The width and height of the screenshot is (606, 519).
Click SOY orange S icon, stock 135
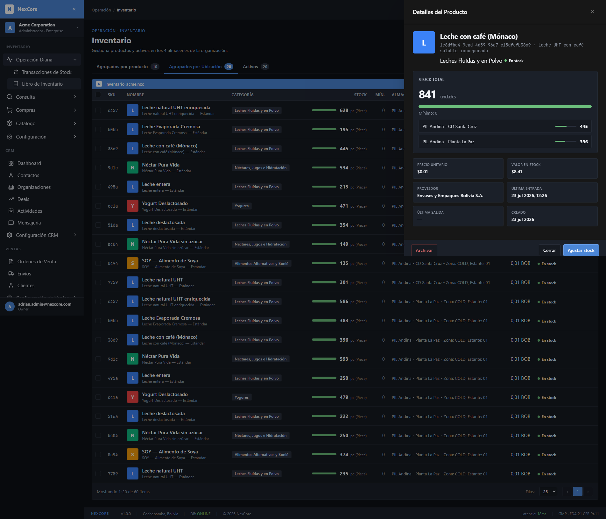click(x=132, y=263)
